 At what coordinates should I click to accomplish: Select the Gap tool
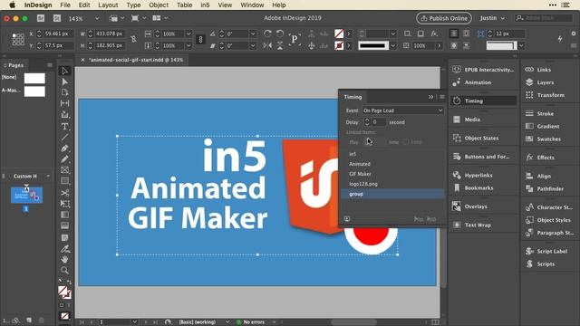click(64, 103)
